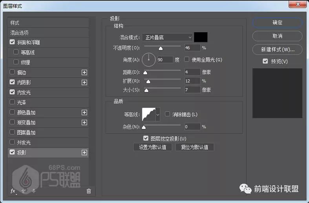This screenshot has width=309, height=203.
Task: Click the 等高线 contour thumbnail
Action: 149,114
